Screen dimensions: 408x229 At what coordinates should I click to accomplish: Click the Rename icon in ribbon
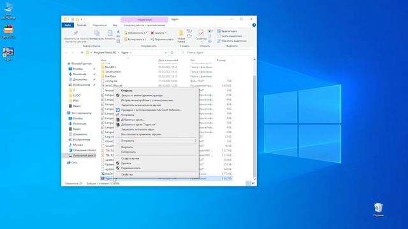pos(152,39)
